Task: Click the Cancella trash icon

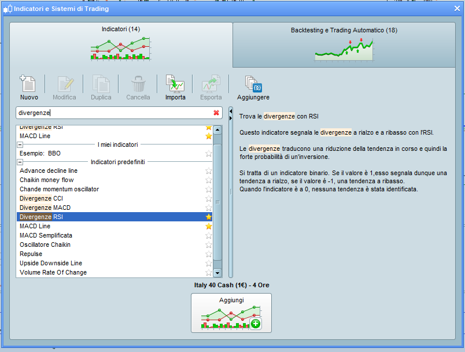Action: point(138,84)
